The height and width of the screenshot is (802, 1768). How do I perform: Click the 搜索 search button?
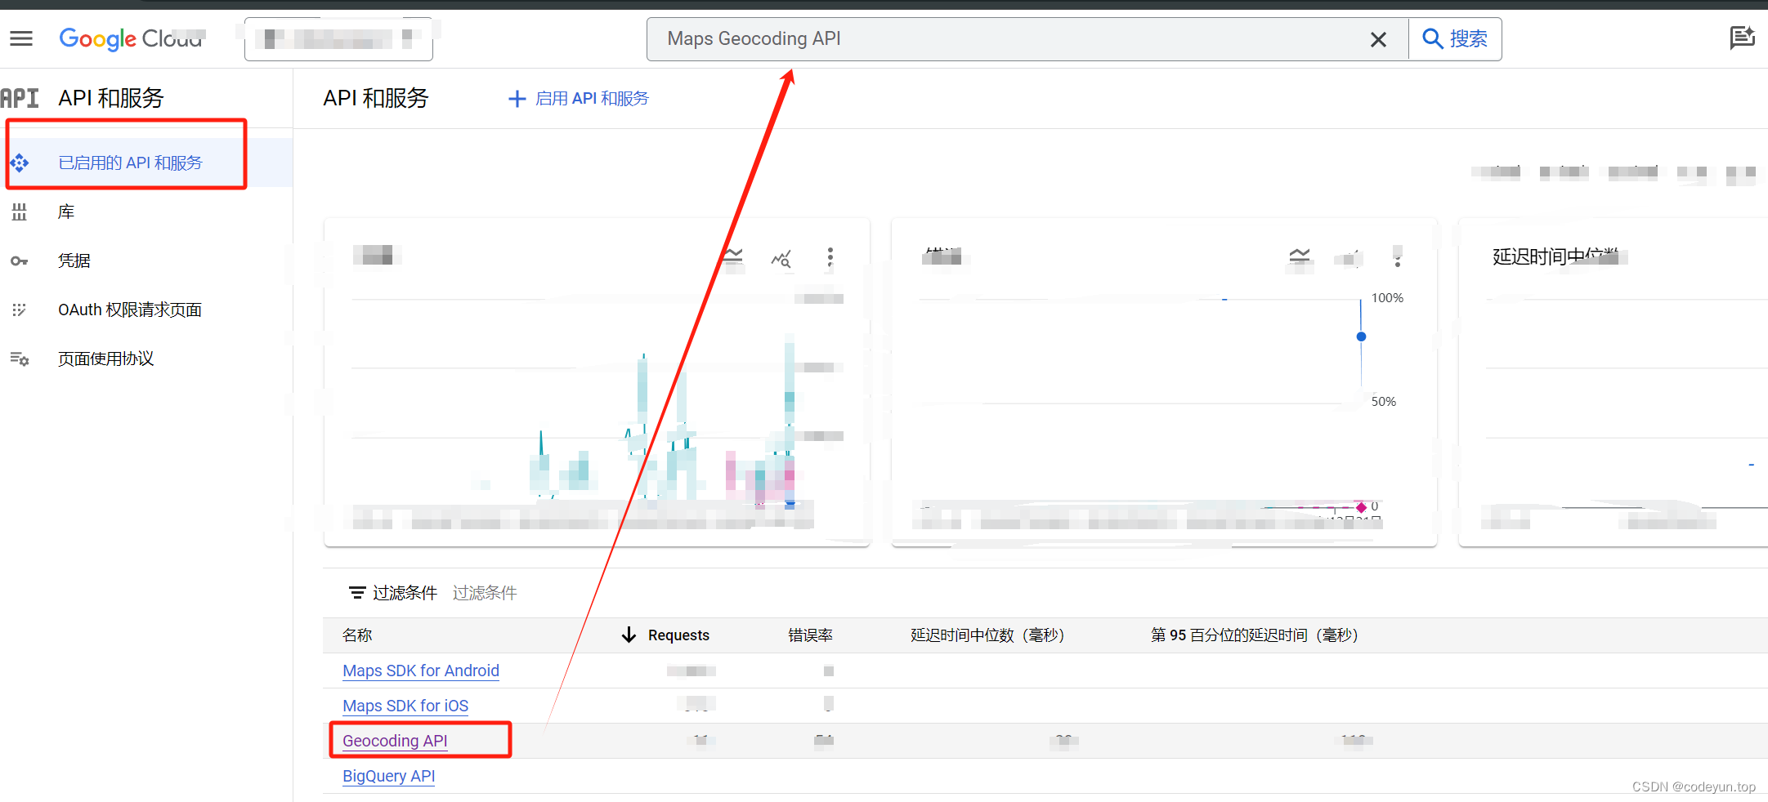pos(1455,38)
